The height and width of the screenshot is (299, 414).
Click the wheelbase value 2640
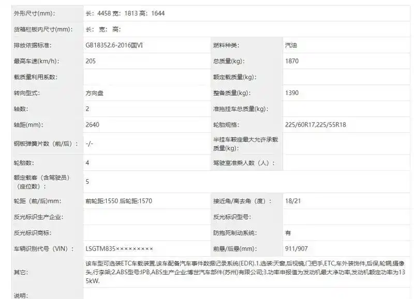pyautogui.click(x=92, y=124)
